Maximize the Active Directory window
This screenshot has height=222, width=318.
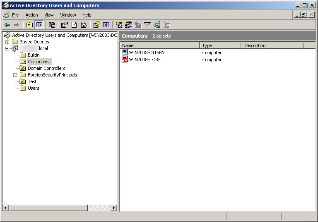tap(304, 5)
